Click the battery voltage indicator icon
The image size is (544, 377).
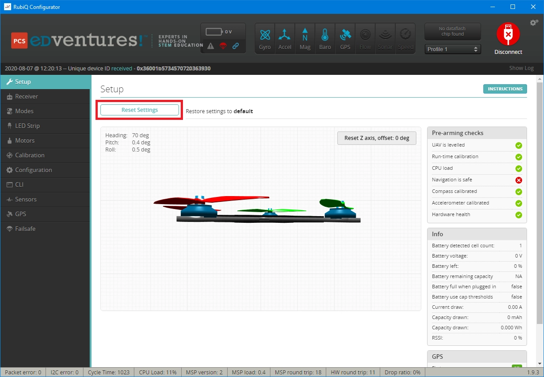coord(214,32)
